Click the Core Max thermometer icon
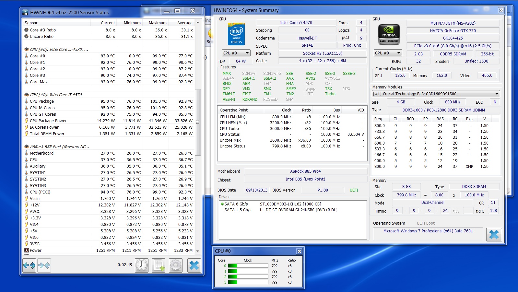Viewport: 518px width, 292px height. [26, 82]
